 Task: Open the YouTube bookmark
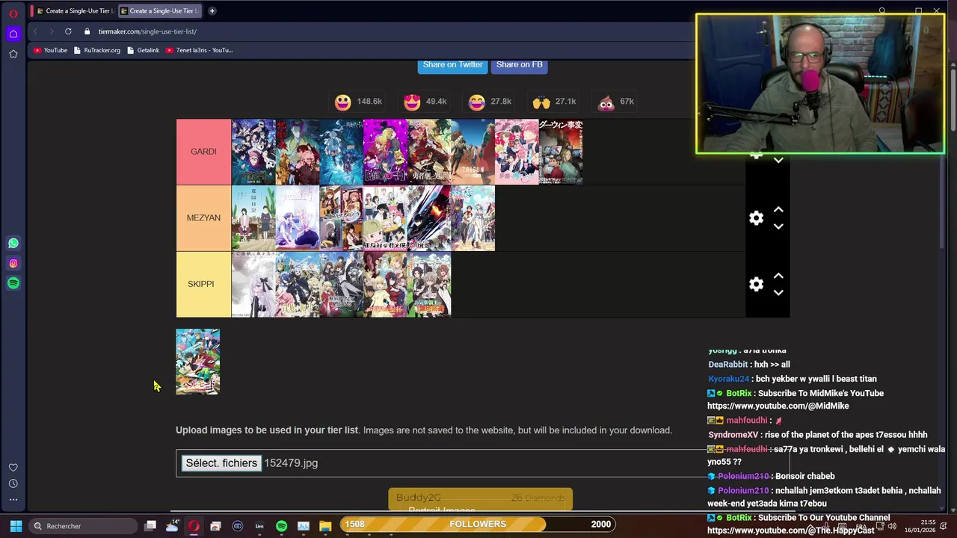click(x=50, y=50)
